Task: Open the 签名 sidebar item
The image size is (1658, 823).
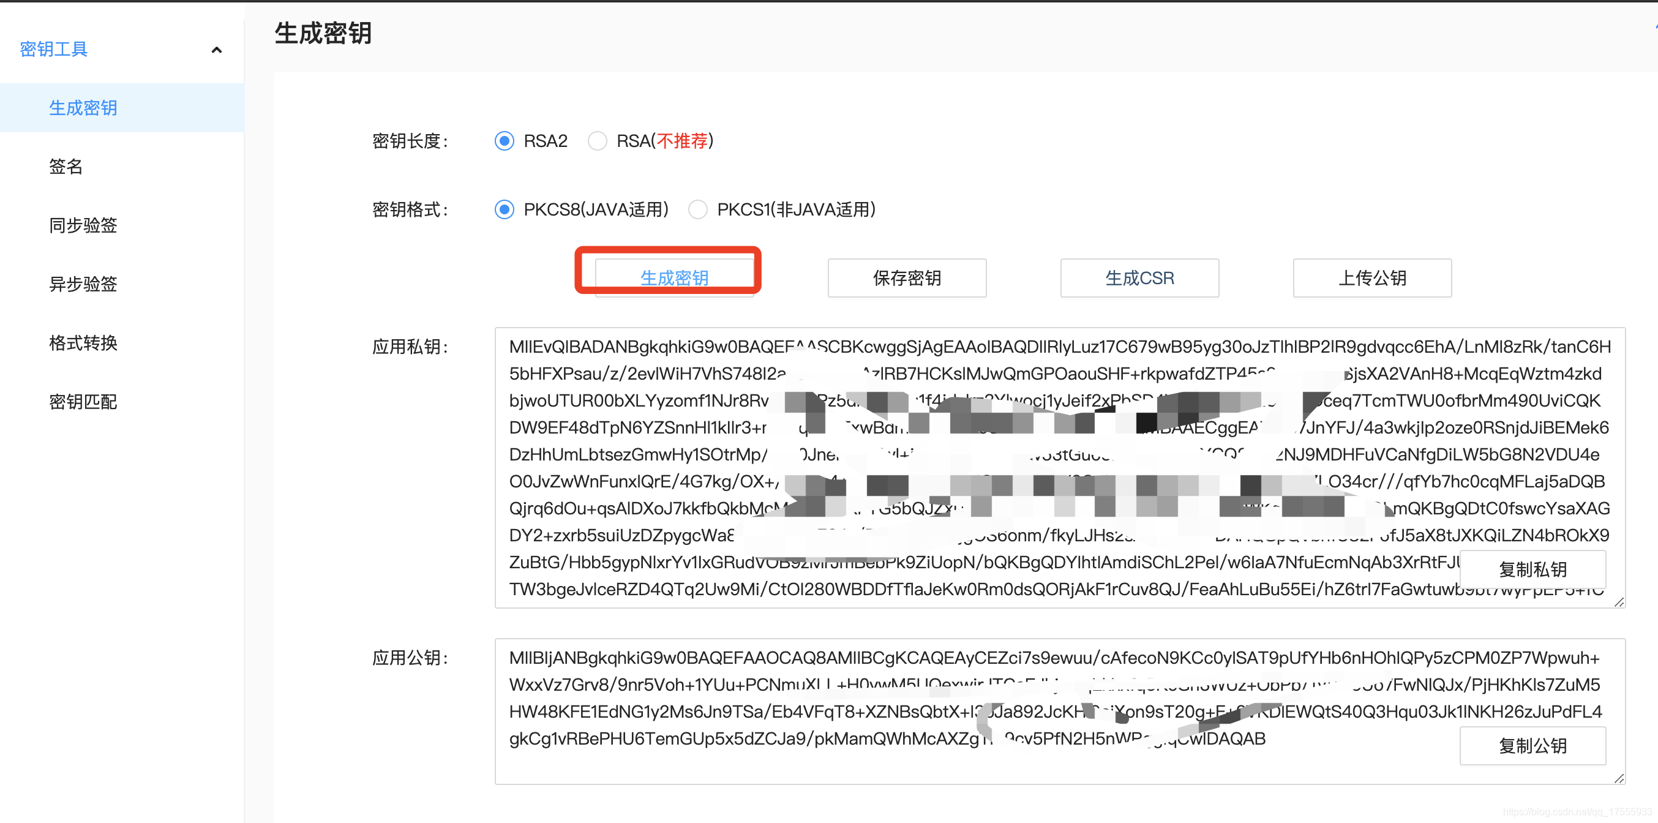Action: coord(66,166)
